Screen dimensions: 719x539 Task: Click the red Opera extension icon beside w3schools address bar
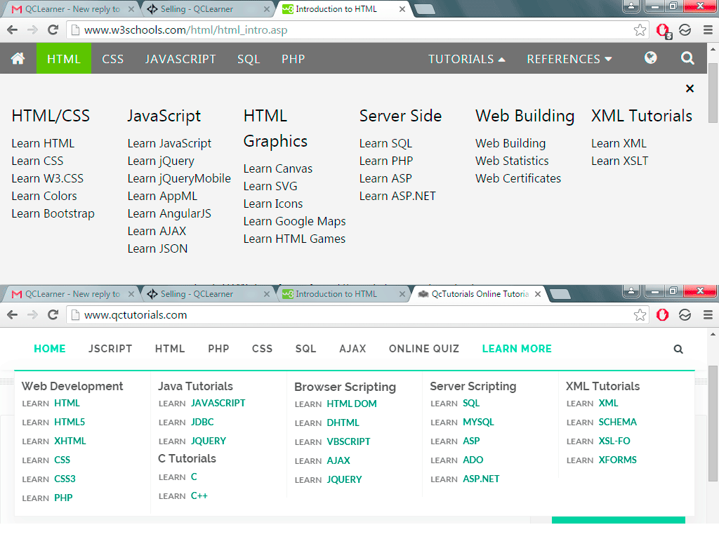click(x=662, y=30)
